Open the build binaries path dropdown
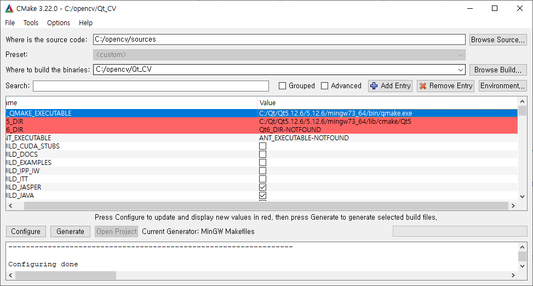This screenshot has height=286, width=533. click(461, 70)
